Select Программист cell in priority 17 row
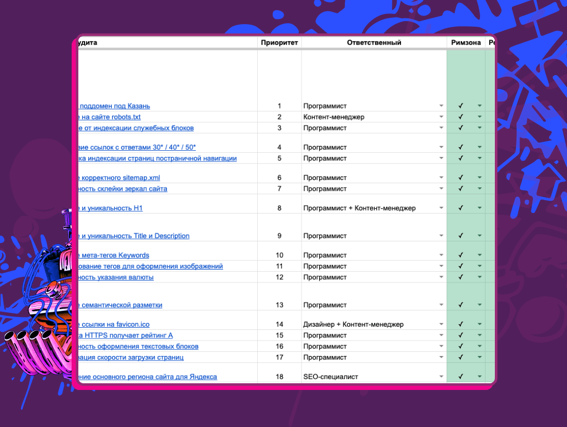Image resolution: width=567 pixels, height=427 pixels. click(374, 358)
